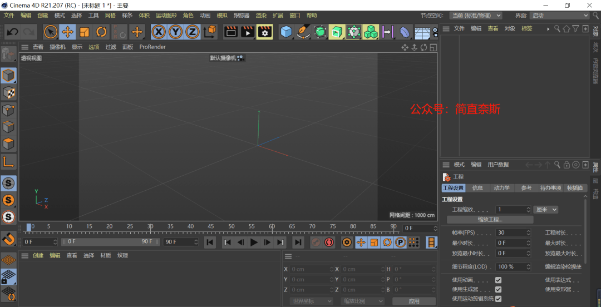Switch to 参考 tab
Viewport: 601px width, 307px height.
point(526,188)
